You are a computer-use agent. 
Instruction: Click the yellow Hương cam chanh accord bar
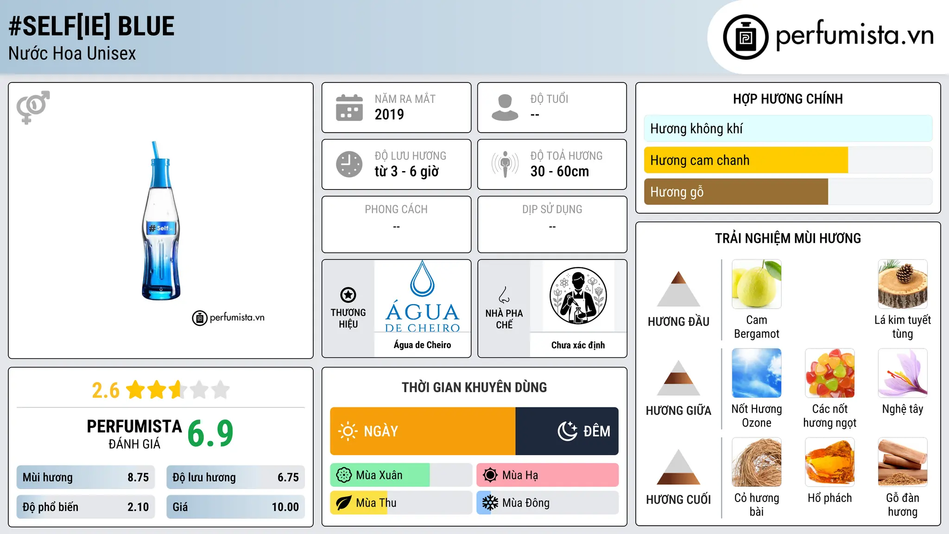pos(746,160)
